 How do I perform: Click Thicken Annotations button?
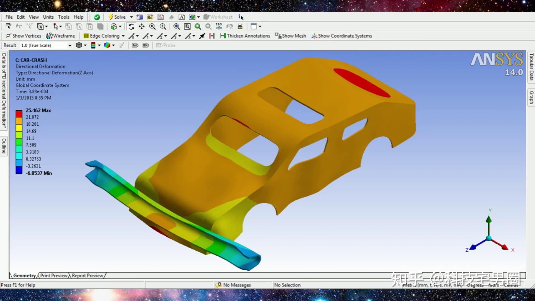[x=245, y=36]
